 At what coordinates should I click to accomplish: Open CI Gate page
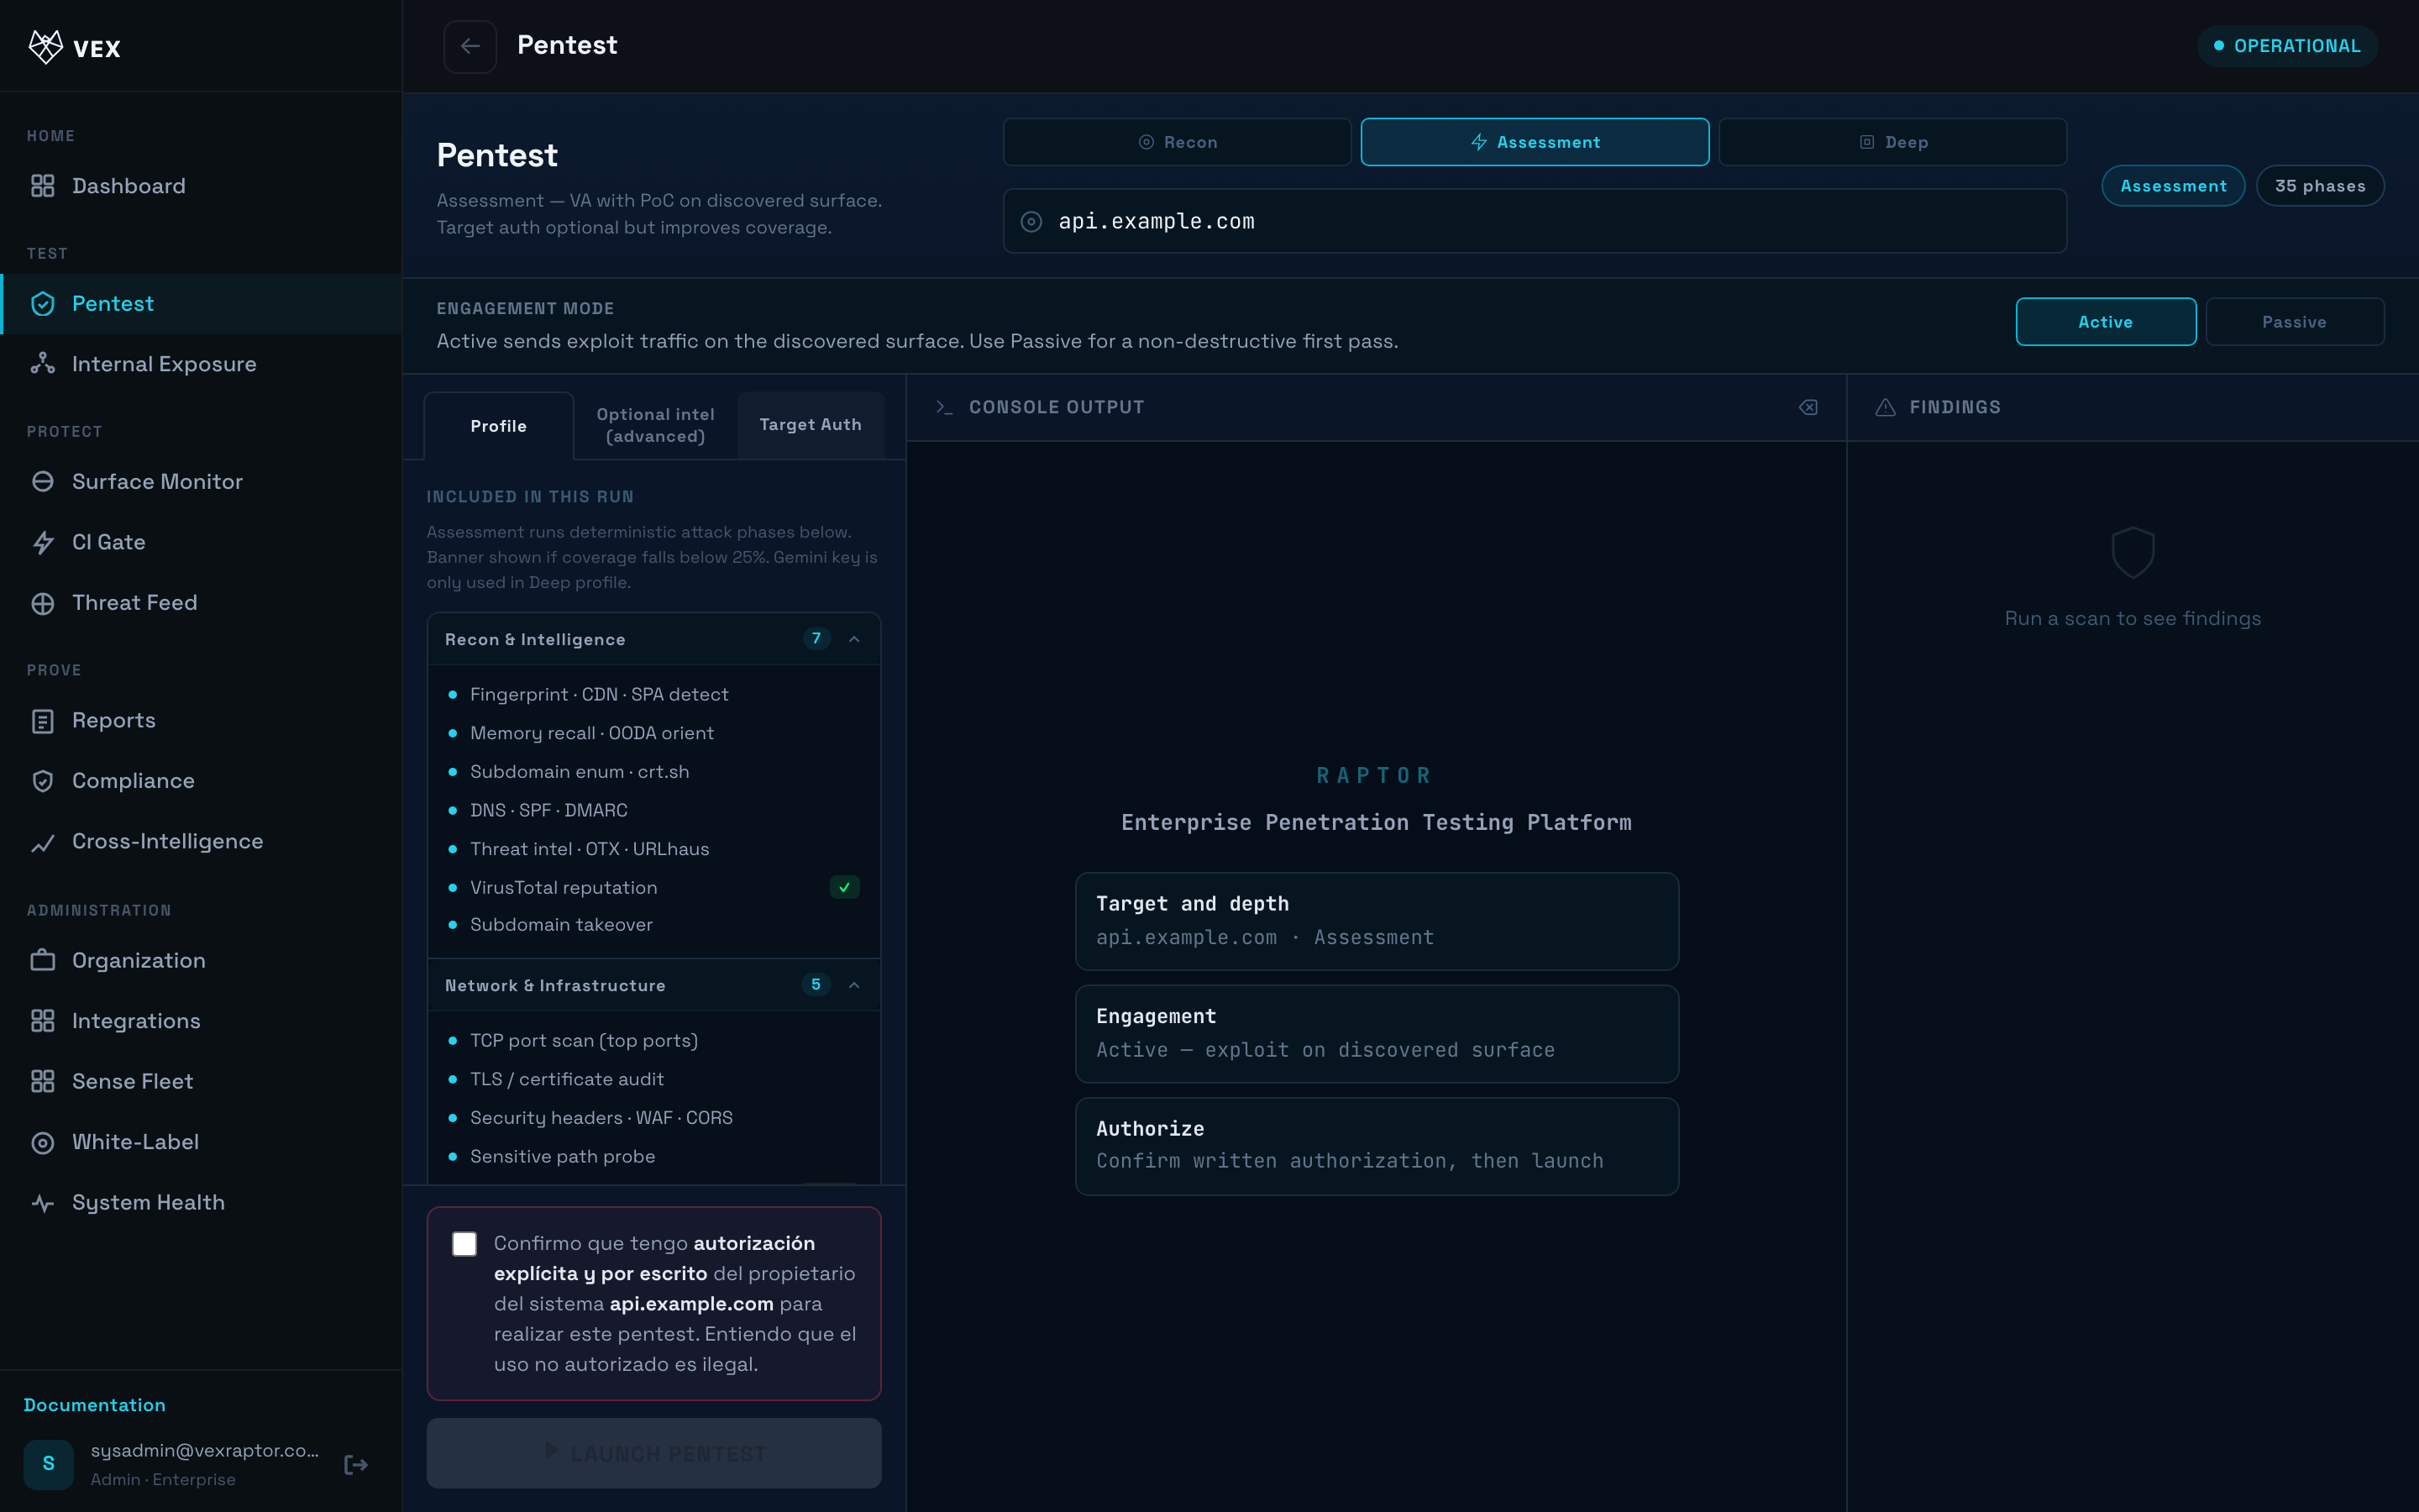click(x=201, y=542)
